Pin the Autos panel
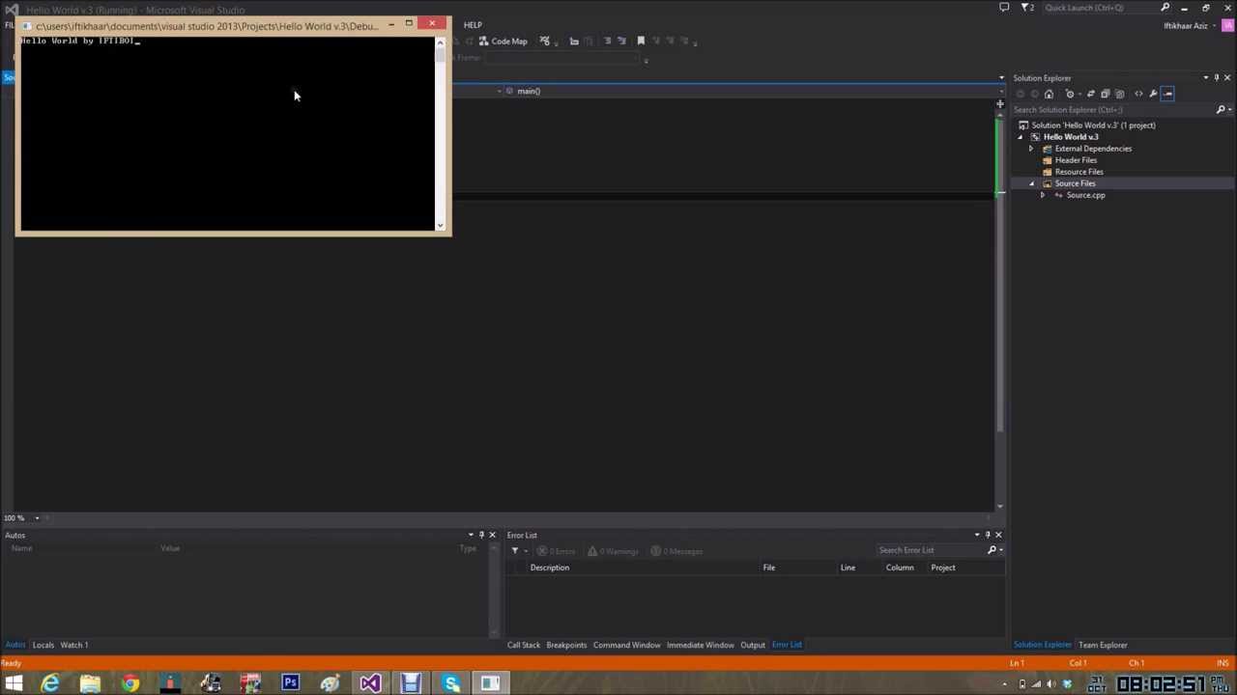 coord(481,535)
